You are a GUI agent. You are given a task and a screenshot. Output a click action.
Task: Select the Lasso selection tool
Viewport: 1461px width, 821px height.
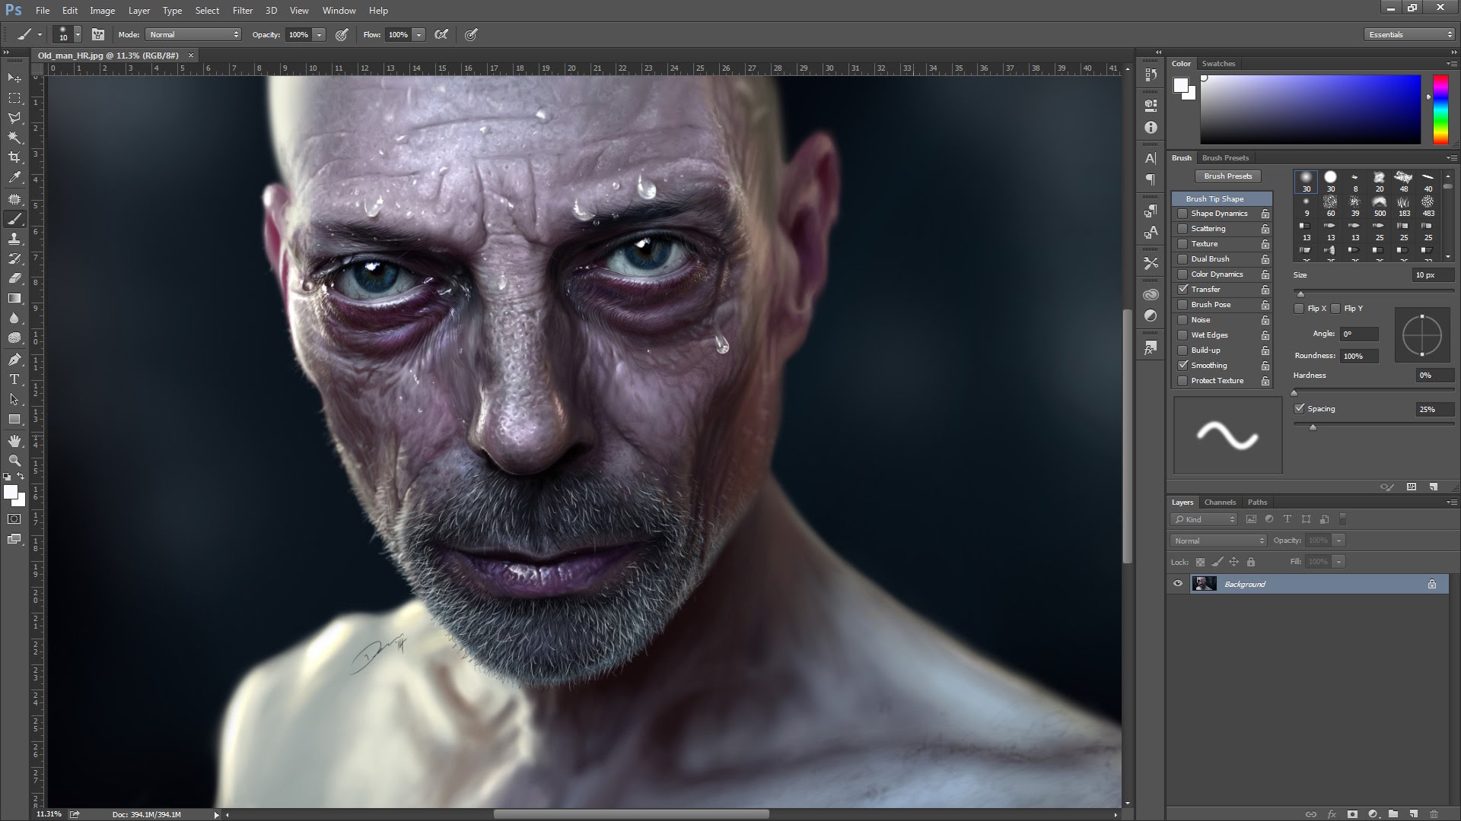14,117
